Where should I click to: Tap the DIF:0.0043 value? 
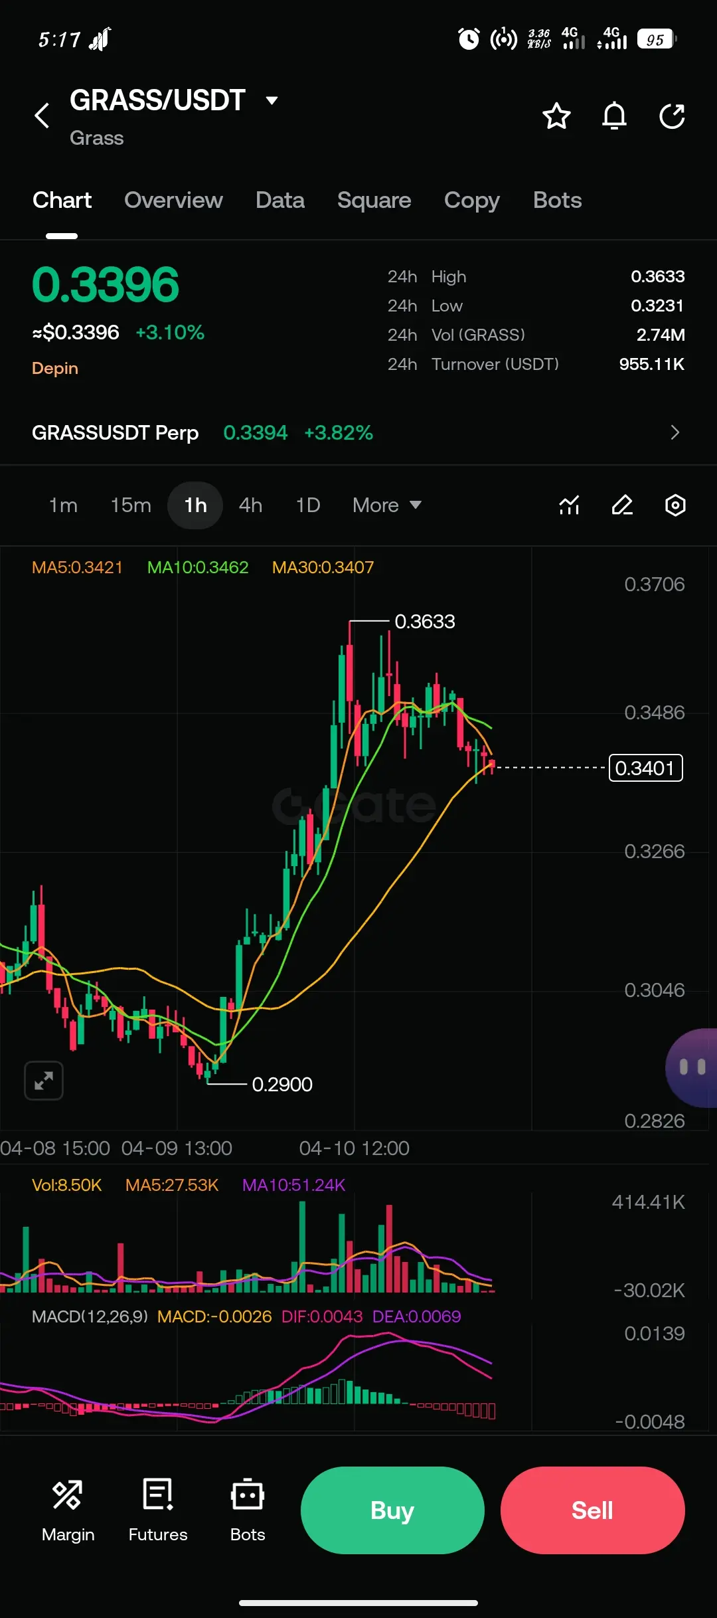click(322, 1316)
